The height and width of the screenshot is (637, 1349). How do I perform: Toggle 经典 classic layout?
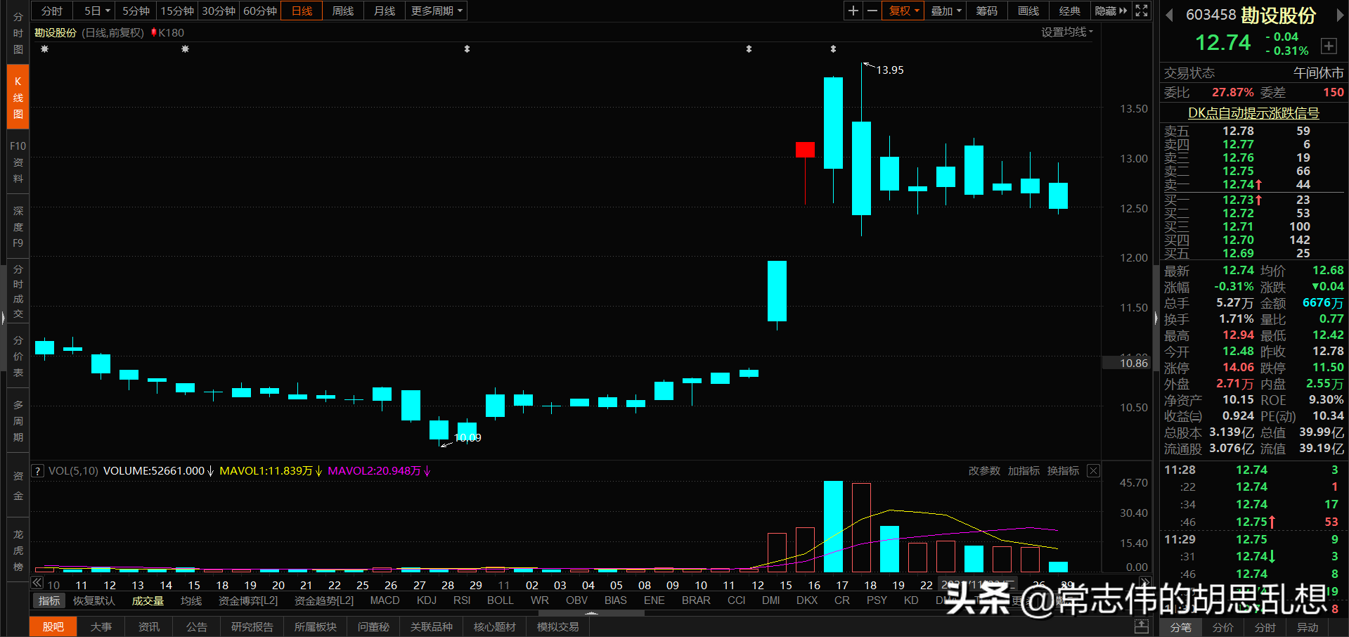coord(1070,11)
